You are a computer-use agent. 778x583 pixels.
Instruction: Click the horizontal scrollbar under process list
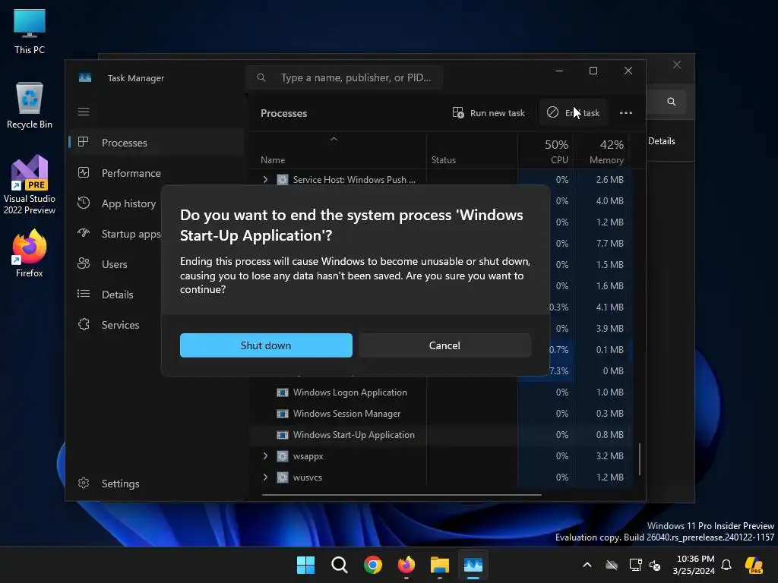pyautogui.click(x=401, y=495)
